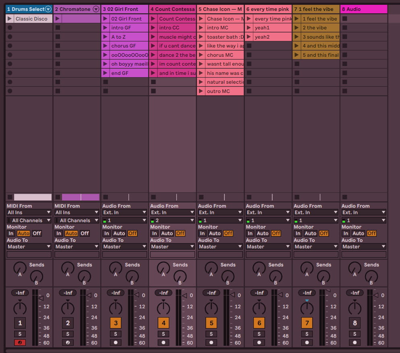Click the -Inf peak level on track 1
Screen dimensions: 400x353
[20, 293]
